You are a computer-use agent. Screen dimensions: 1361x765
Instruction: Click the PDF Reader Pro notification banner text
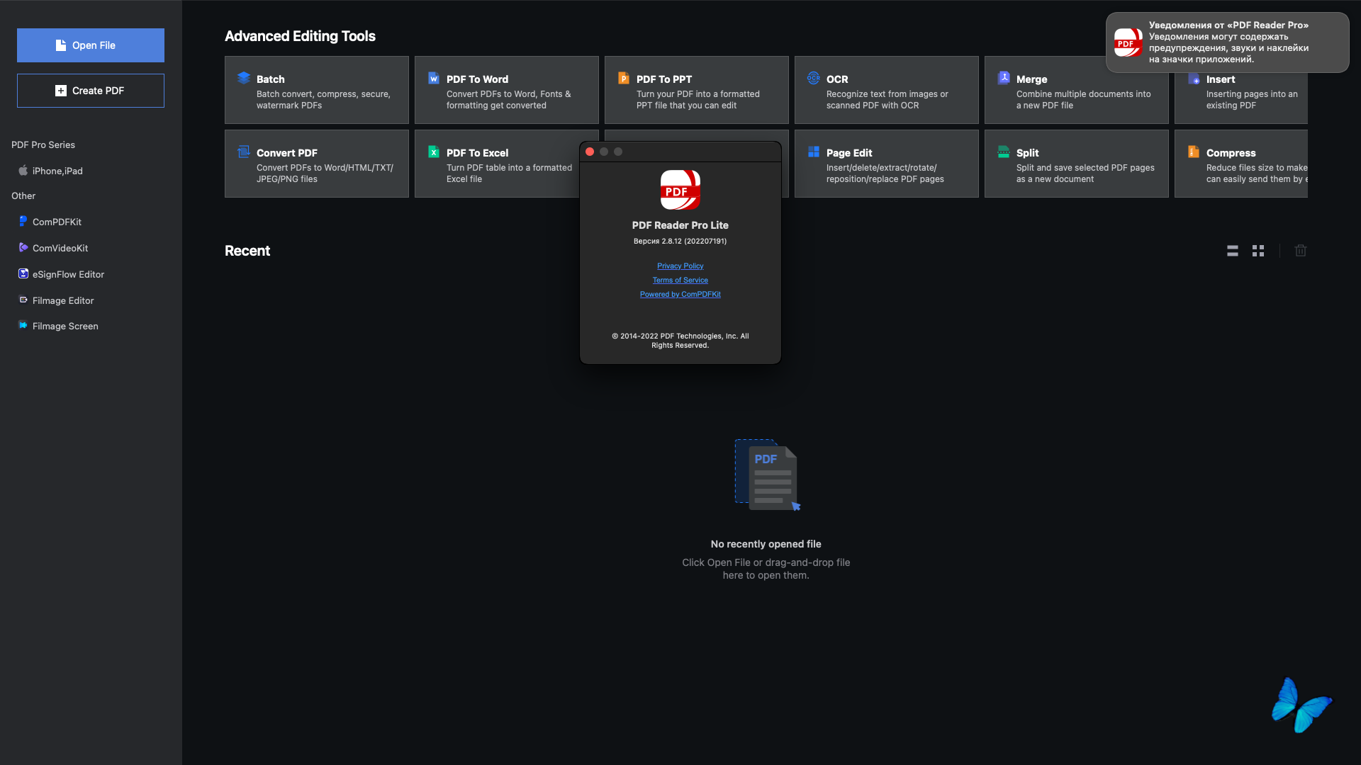pyautogui.click(x=1228, y=42)
